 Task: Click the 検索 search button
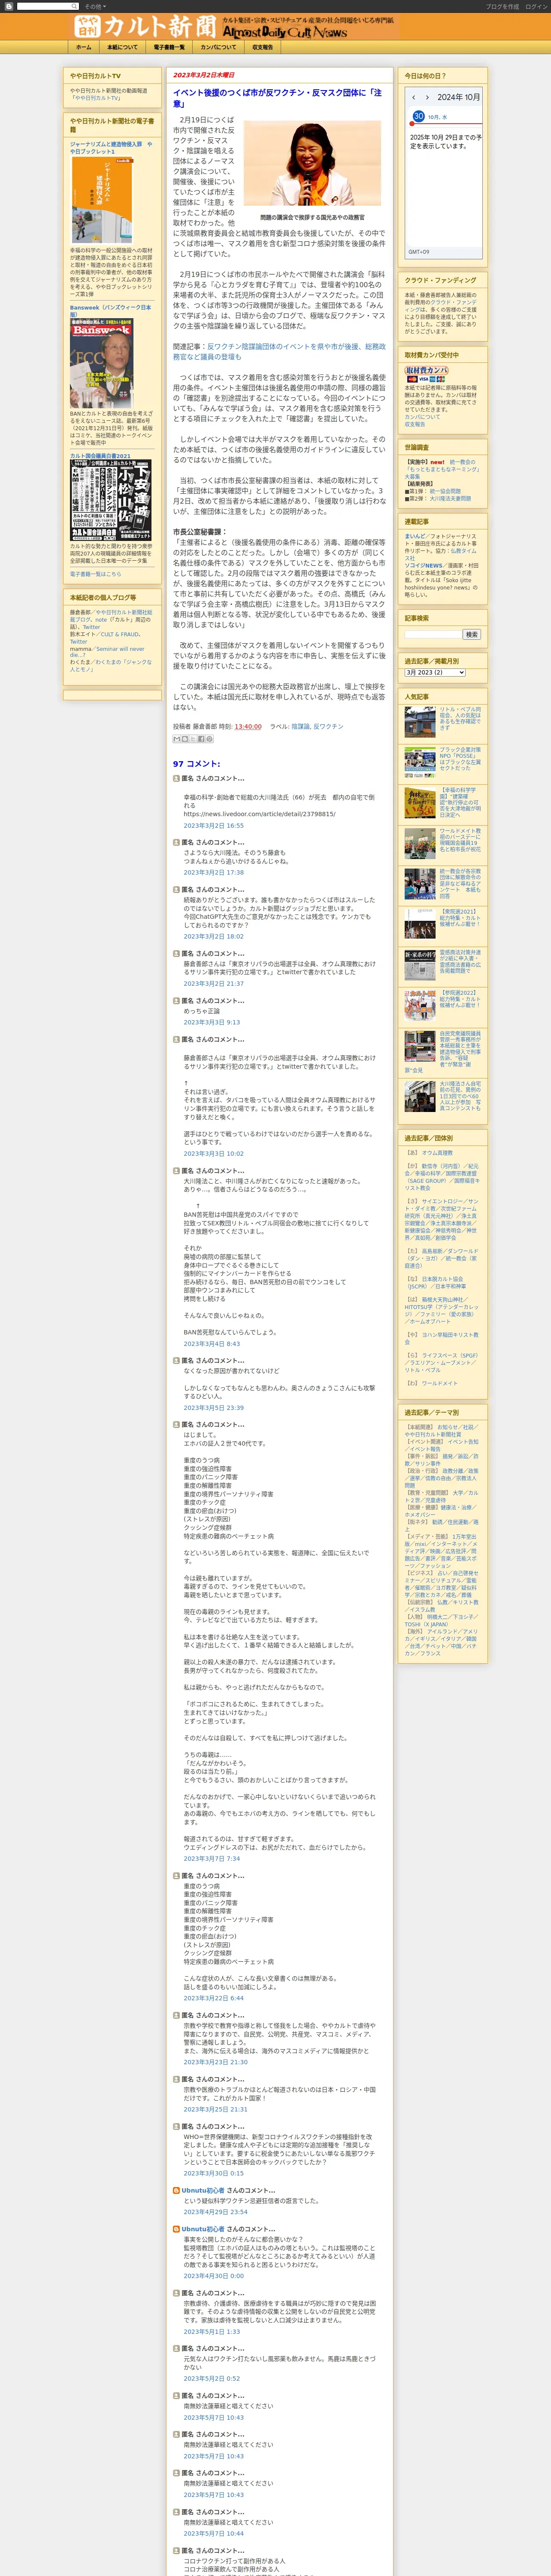pos(471,634)
